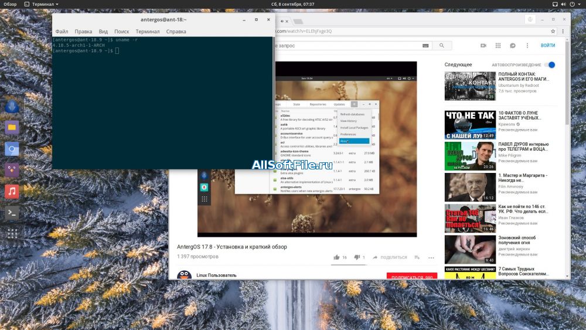Open the Справка menu in terminal

click(176, 32)
